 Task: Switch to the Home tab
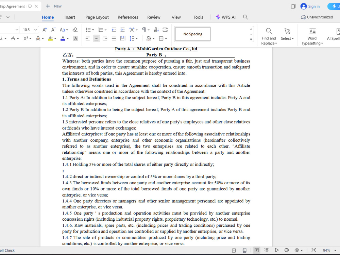(x=48, y=17)
